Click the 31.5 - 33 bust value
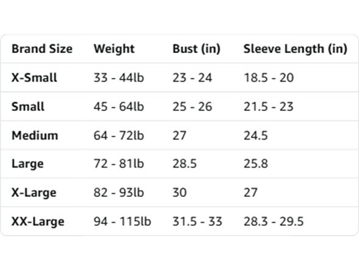The height and width of the screenshot is (269, 359). tap(197, 221)
